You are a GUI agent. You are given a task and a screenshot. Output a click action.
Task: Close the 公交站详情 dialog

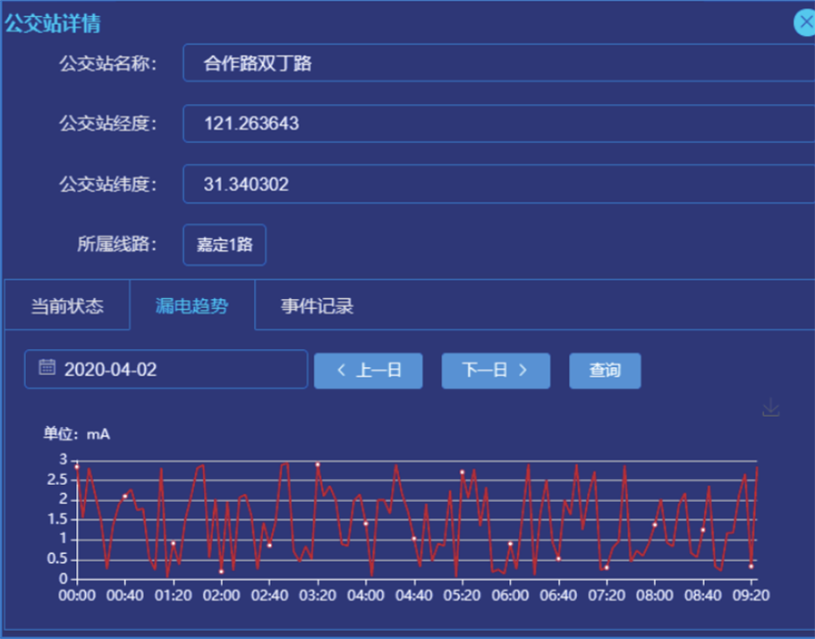(804, 22)
